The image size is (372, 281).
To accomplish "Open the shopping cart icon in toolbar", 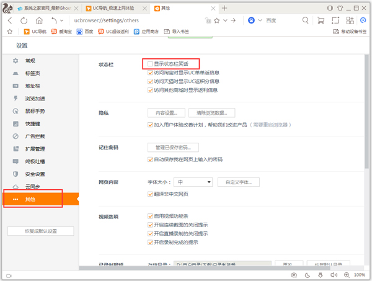I will (x=320, y=20).
